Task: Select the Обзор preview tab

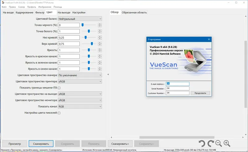Action: (x=115, y=12)
